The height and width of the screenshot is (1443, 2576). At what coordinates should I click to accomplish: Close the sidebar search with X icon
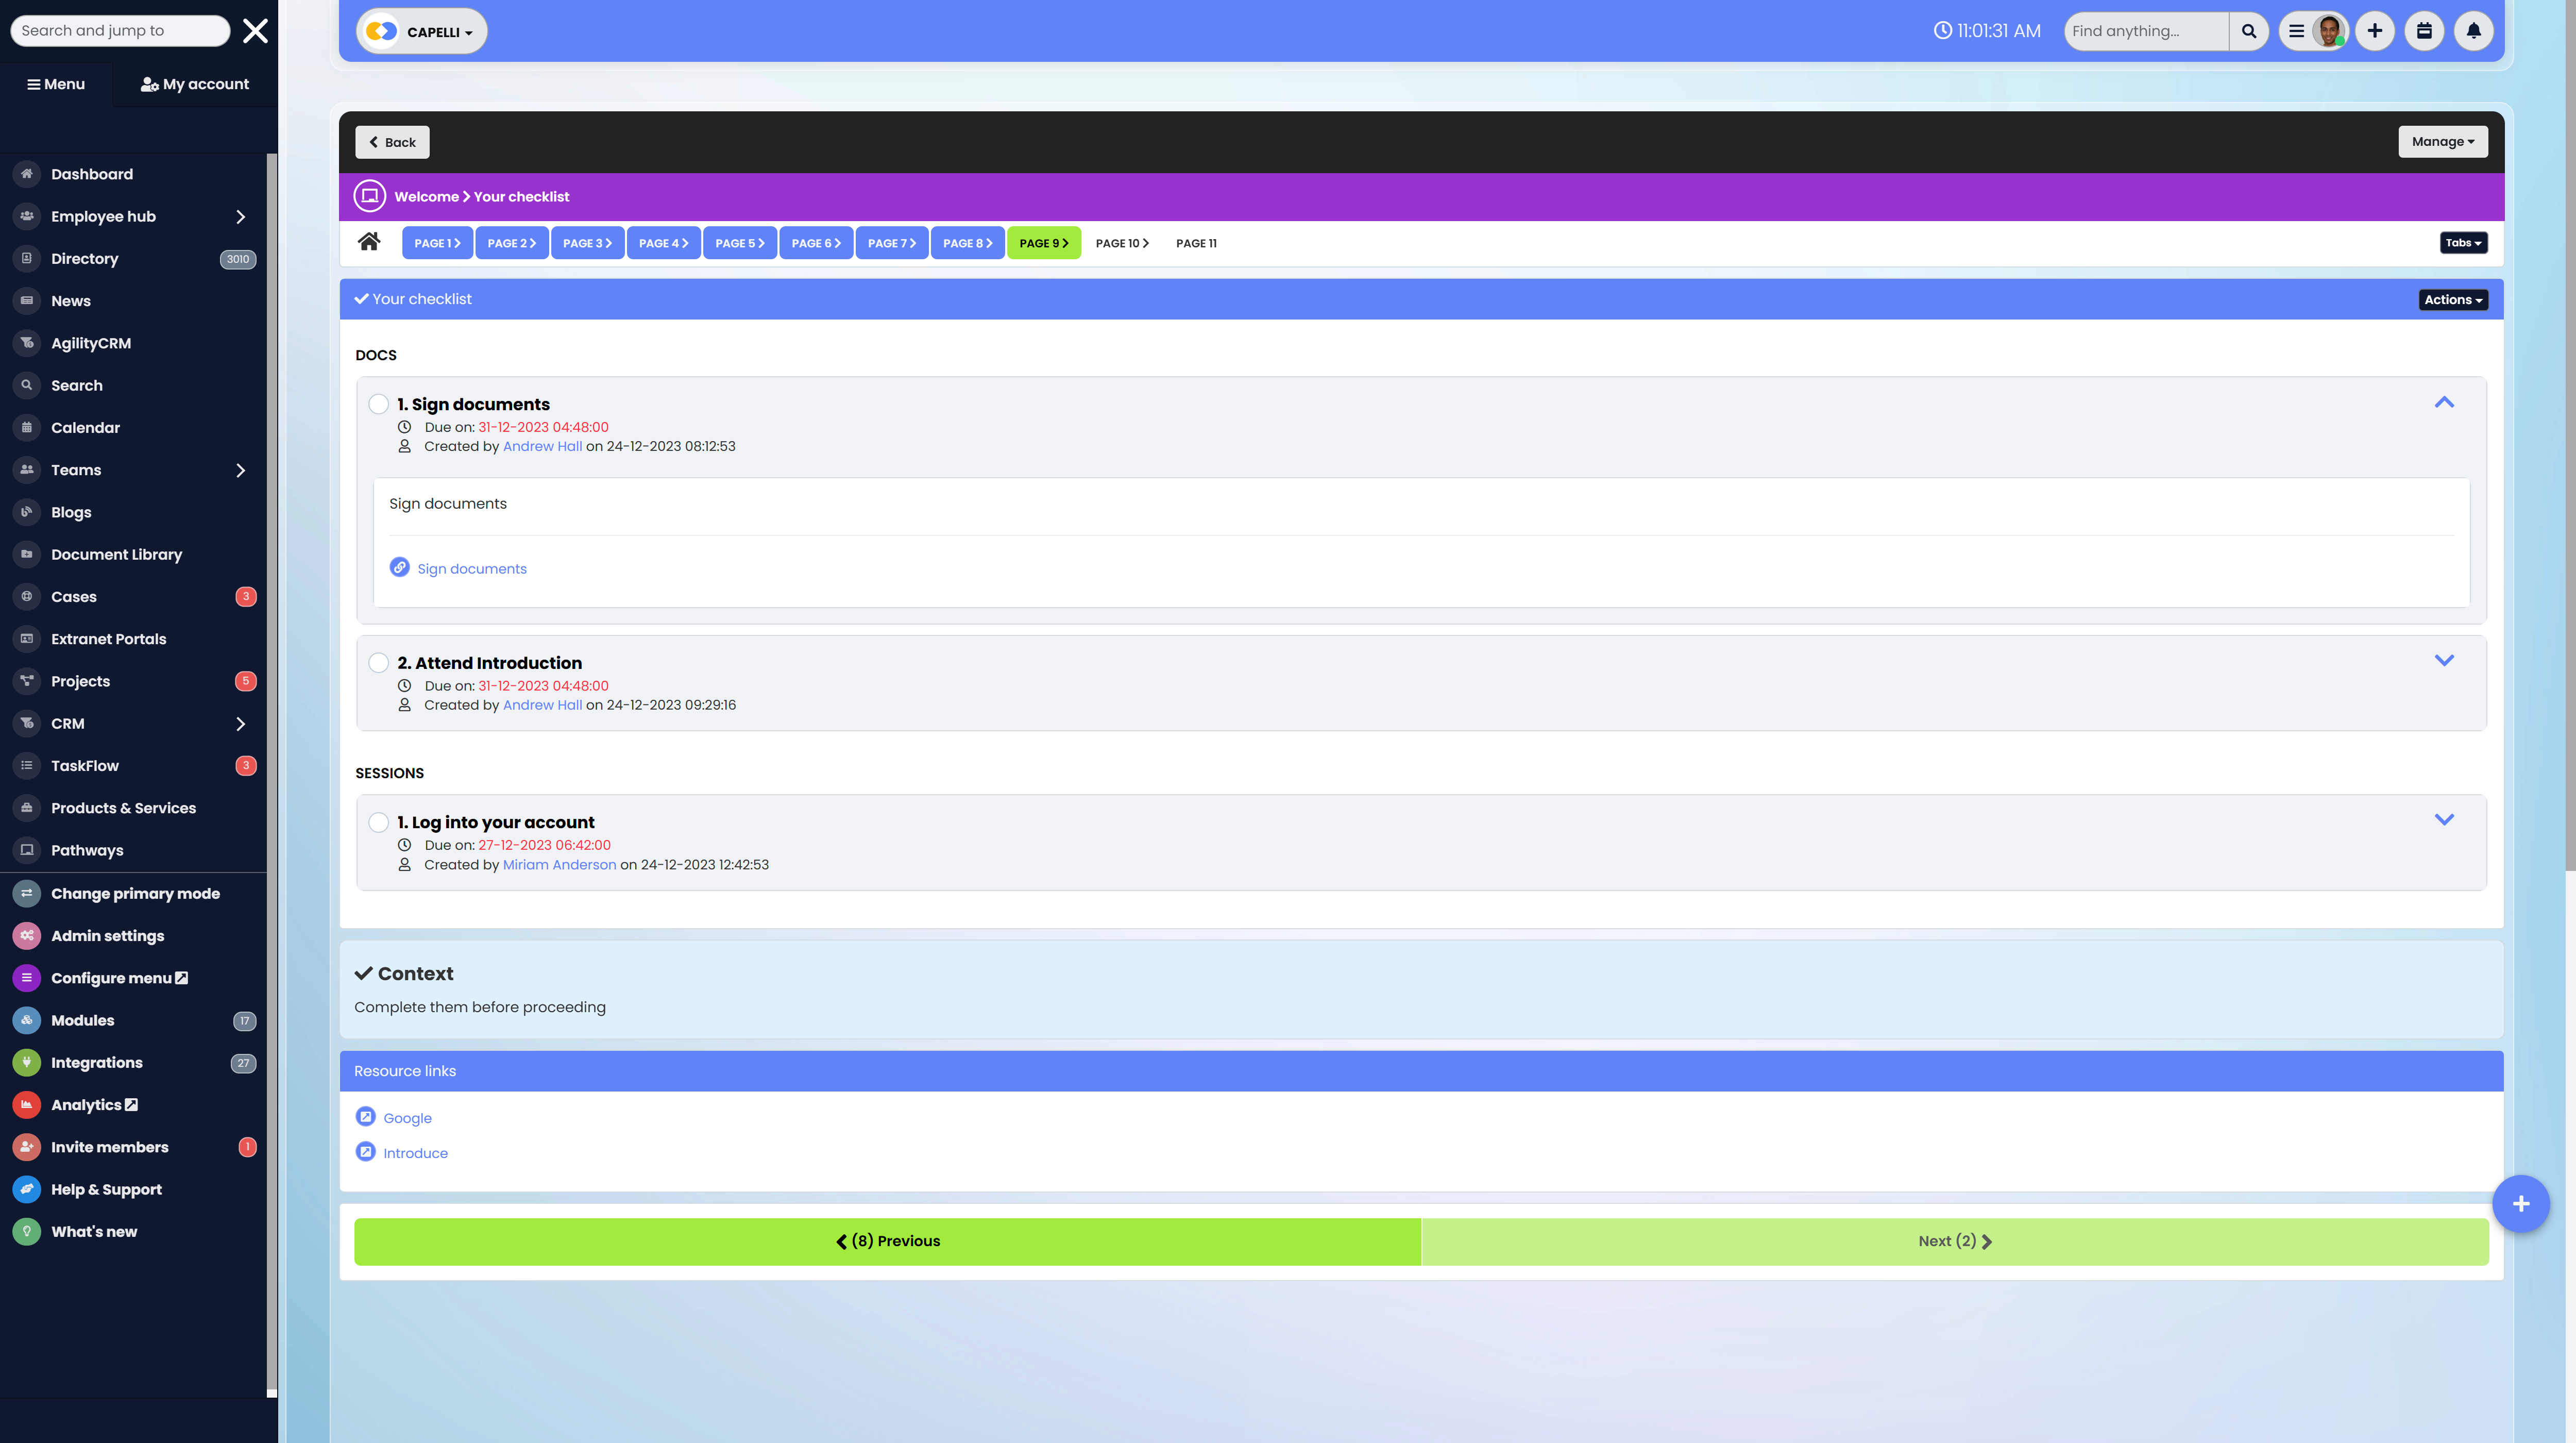point(256,31)
